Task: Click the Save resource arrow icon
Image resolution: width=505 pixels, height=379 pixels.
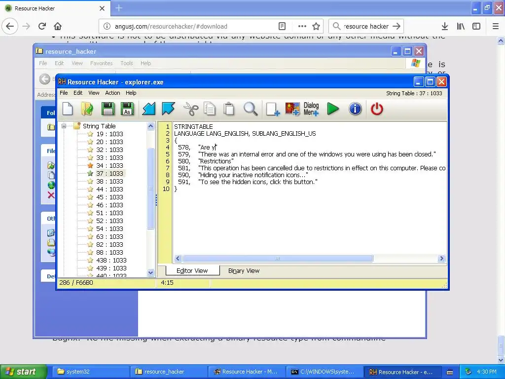Action: [168, 109]
